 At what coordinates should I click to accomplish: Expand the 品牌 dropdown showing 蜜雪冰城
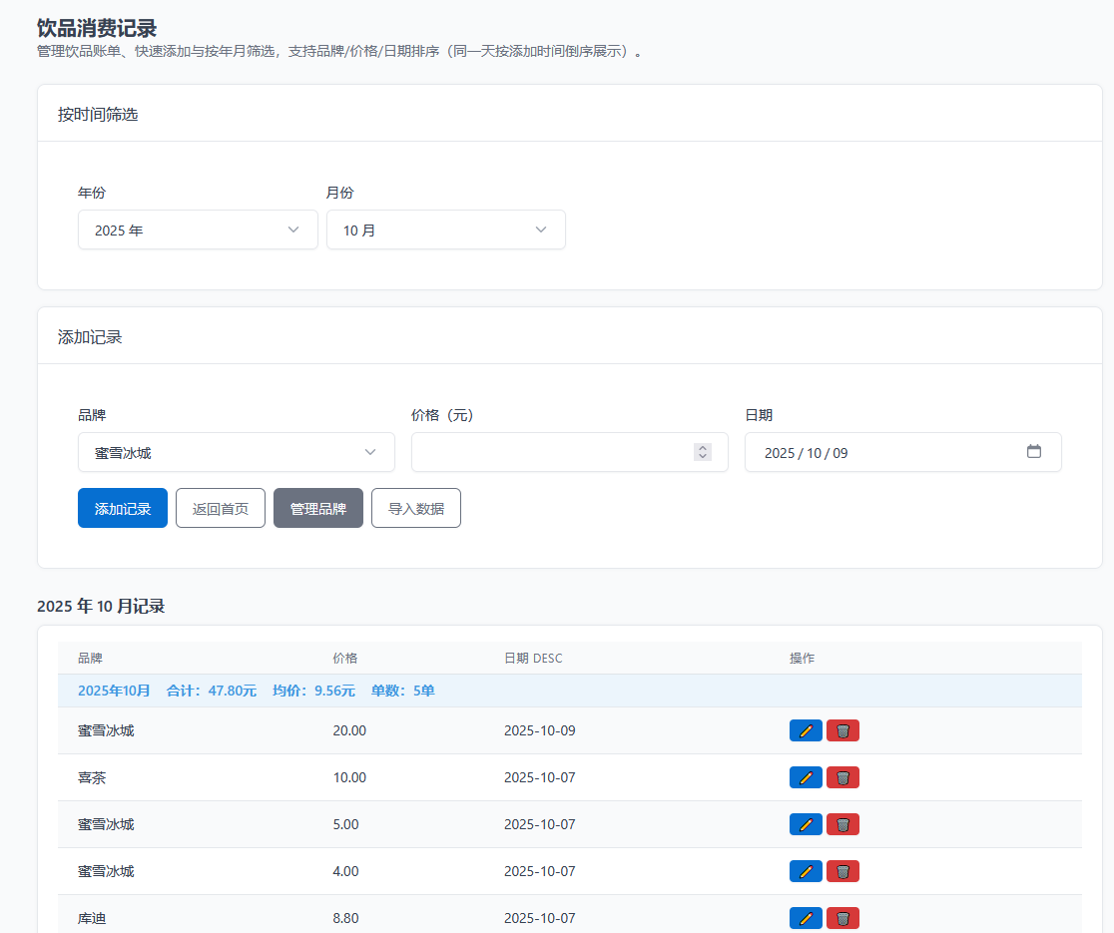[x=236, y=452]
